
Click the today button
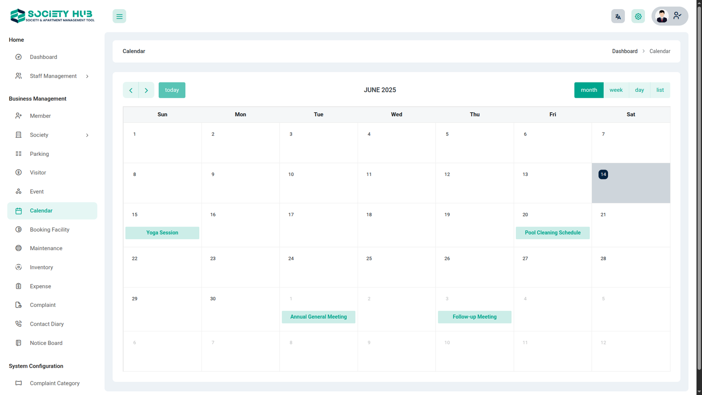(x=172, y=90)
